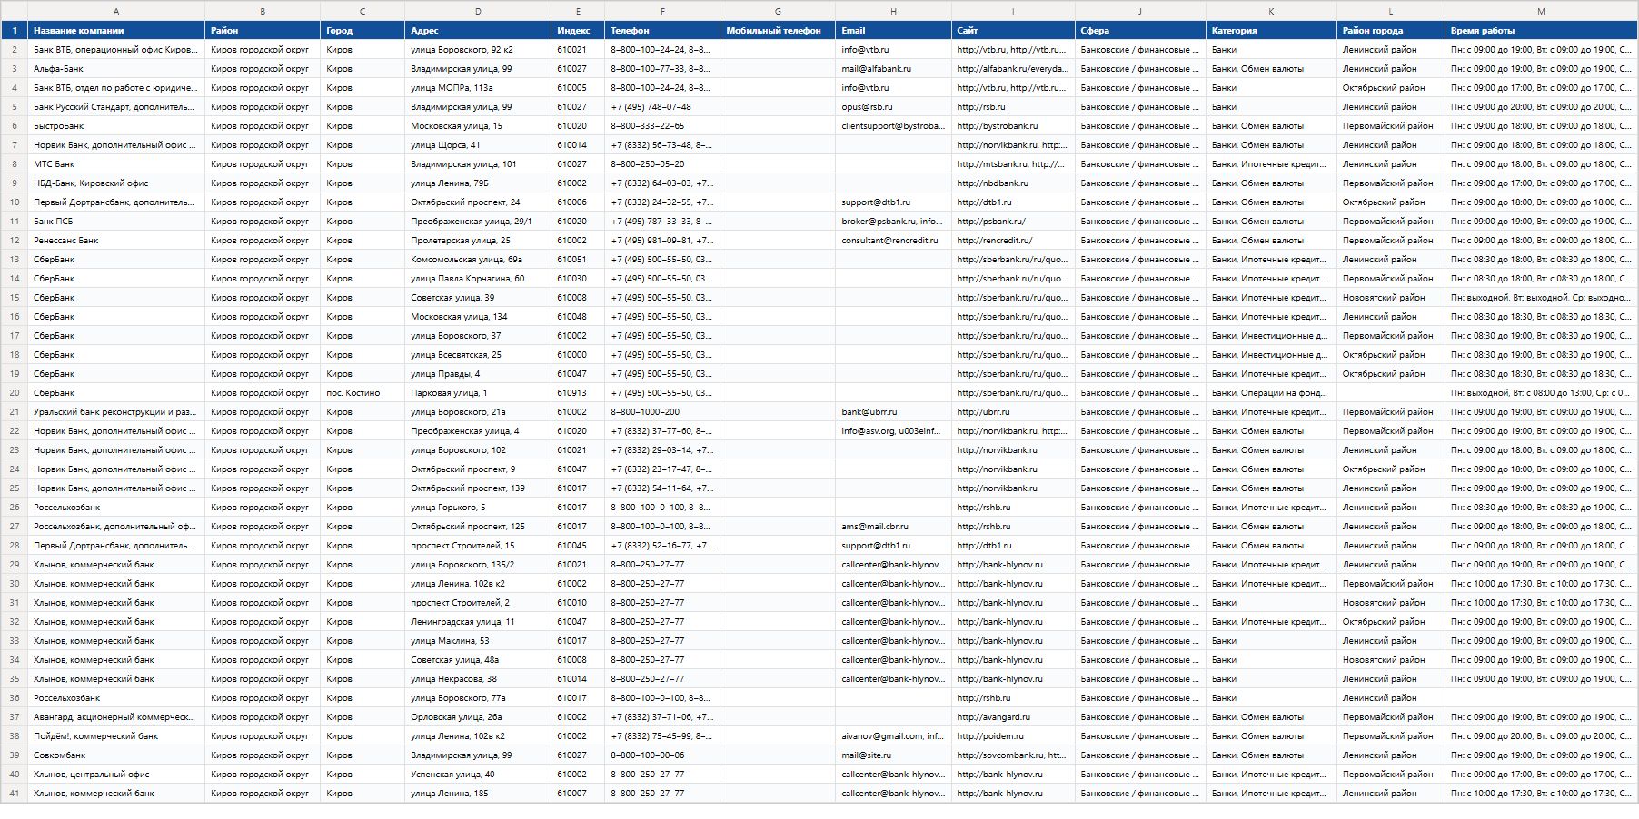Image resolution: width=1639 pixels, height=819 pixels.
Task: Select the 'Банк ПСБ' cell
Action: 116,222
